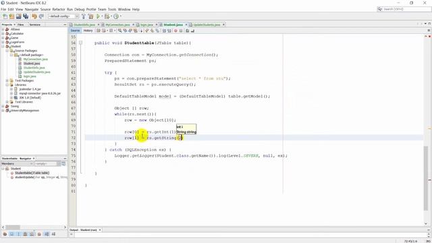The height and width of the screenshot is (243, 432).
Task: Expand the Game project node
Action: [3, 38]
